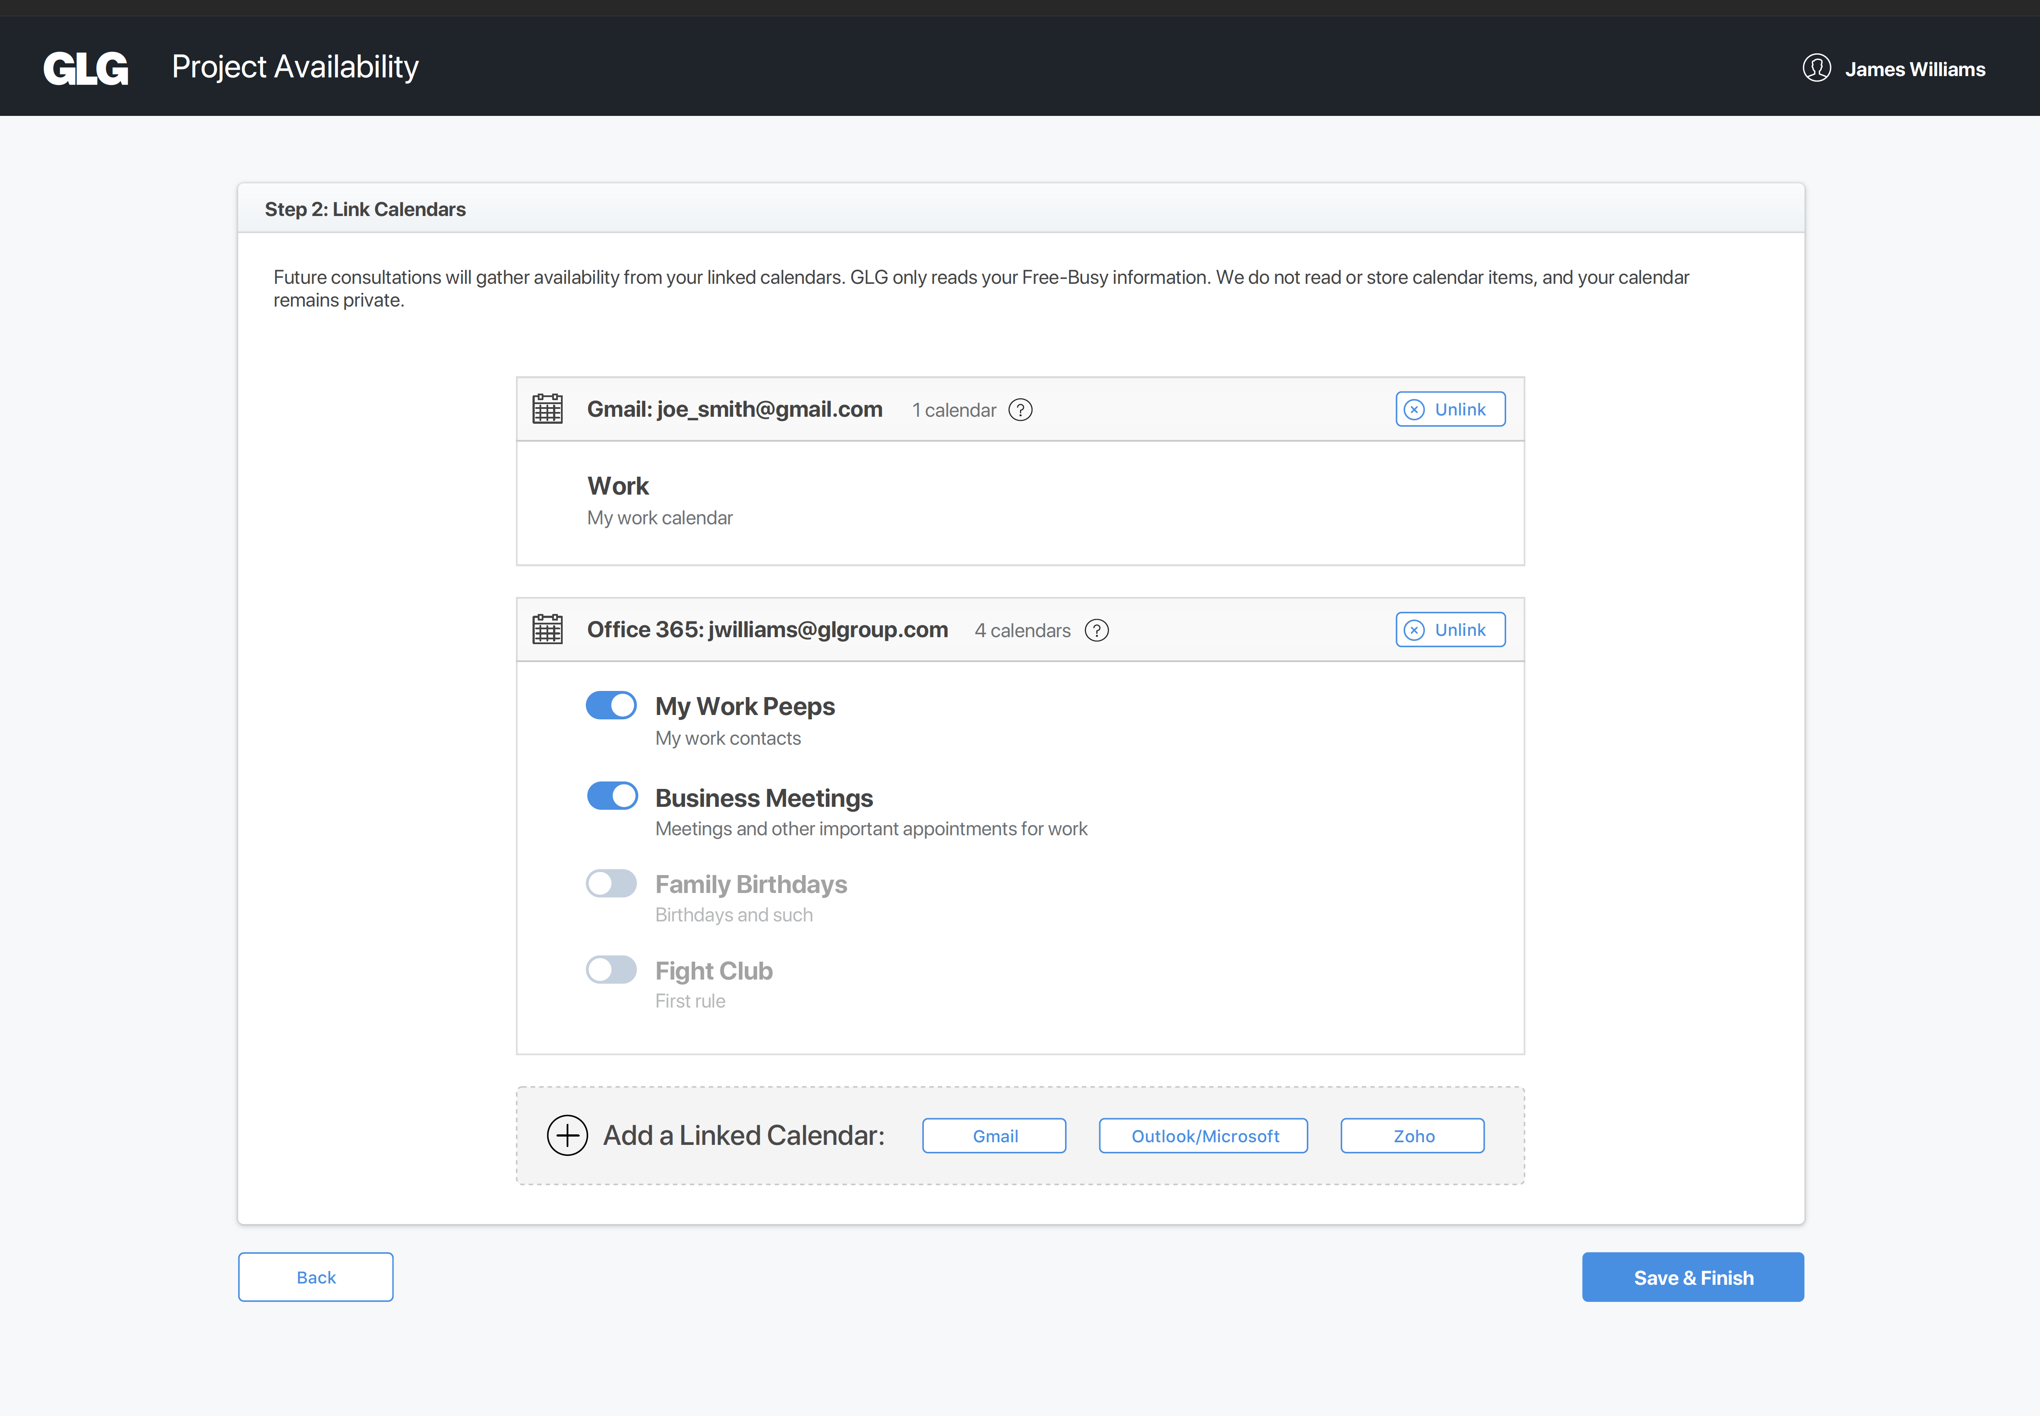This screenshot has height=1416, width=2040.
Task: Click 'My work contacts' description
Action: click(x=728, y=738)
